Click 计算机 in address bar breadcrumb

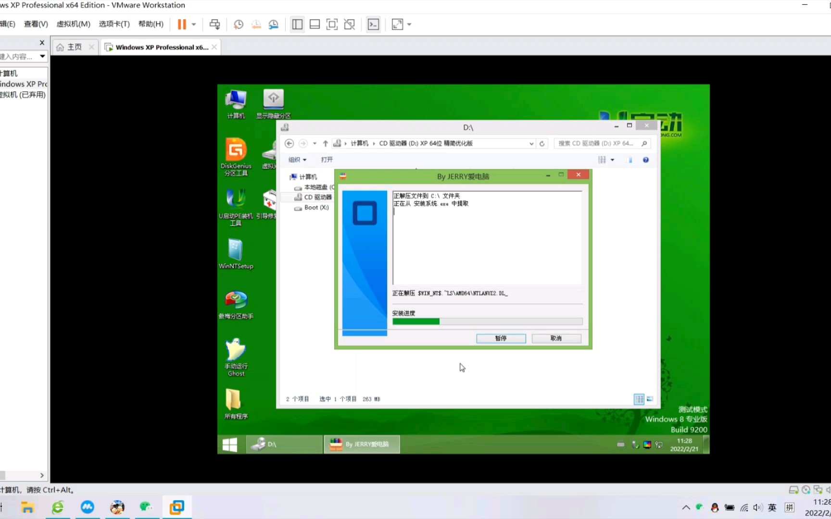pos(359,143)
